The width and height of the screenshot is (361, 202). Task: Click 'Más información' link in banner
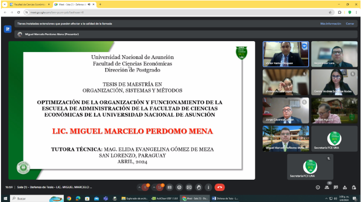(x=331, y=24)
